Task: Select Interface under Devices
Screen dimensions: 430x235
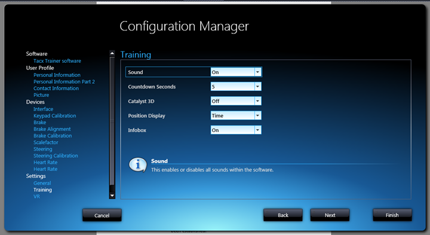Action: point(44,109)
